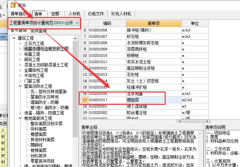
Task: Select 屋面防水及其他 tree item
Action: pyautogui.click(x=45, y=97)
